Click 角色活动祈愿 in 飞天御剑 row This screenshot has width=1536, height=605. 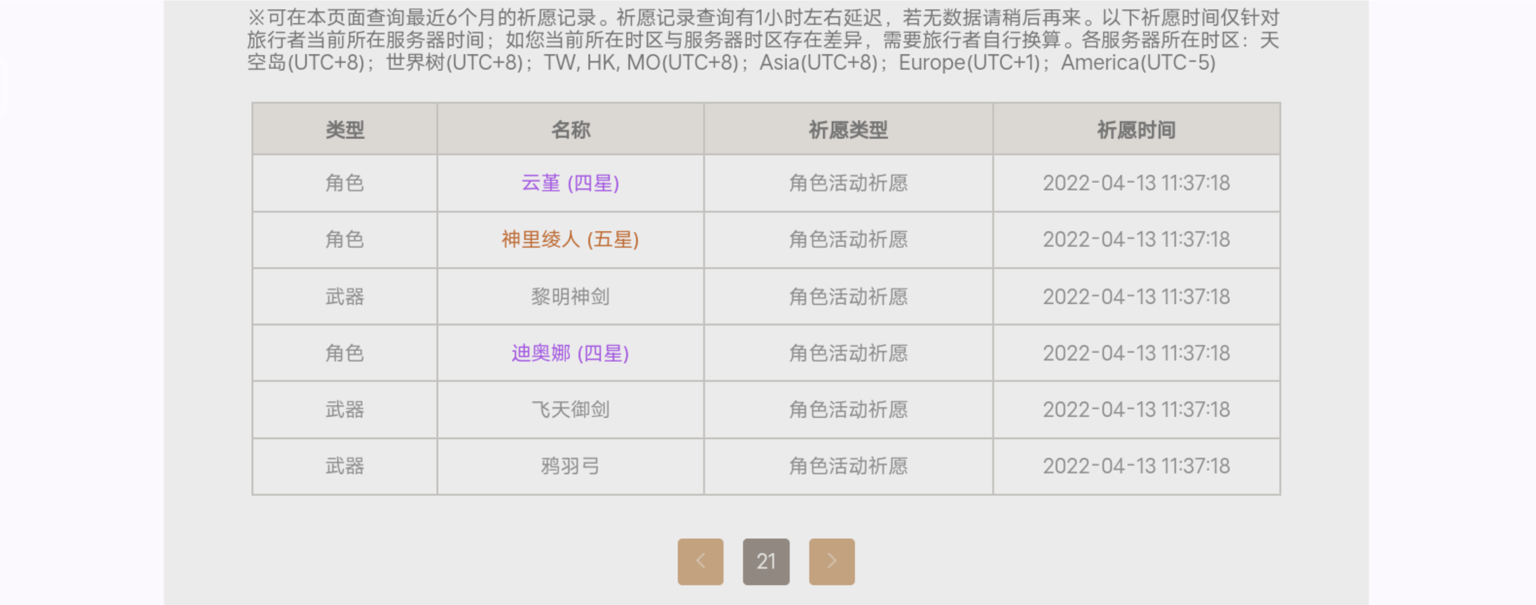[x=847, y=410]
